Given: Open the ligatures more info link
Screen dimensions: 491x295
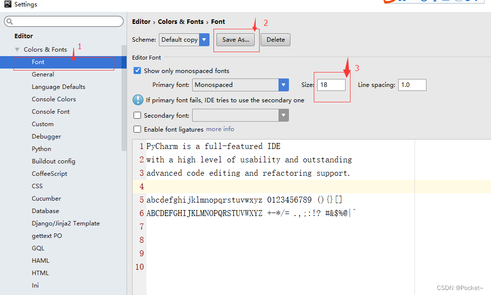Looking at the screenshot, I should point(220,129).
